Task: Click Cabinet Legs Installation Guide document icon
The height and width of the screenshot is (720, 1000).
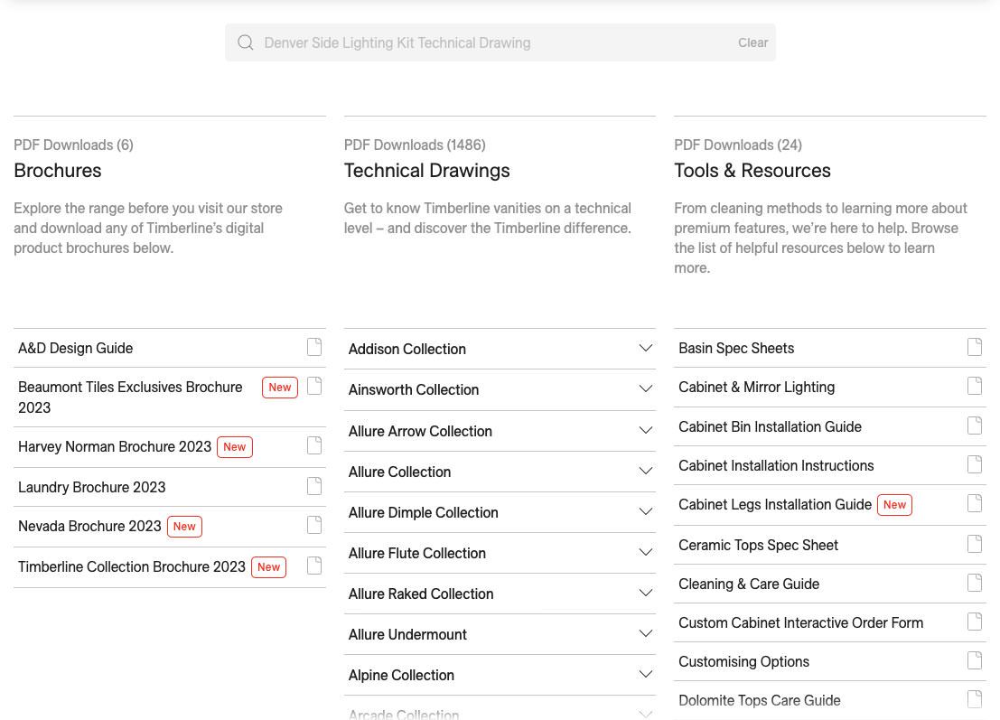Action: [975, 503]
